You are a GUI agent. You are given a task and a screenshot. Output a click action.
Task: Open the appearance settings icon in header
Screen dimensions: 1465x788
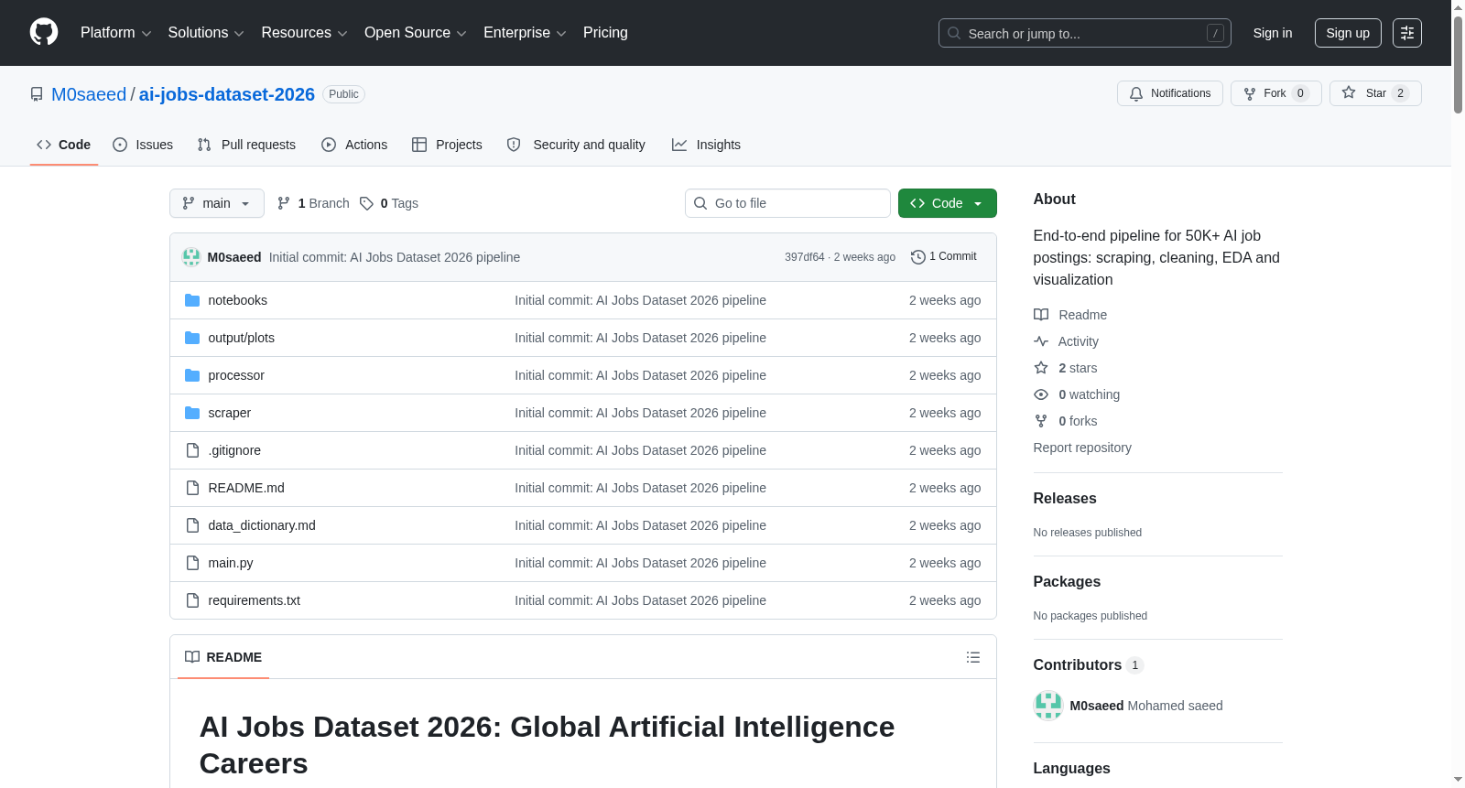tap(1407, 33)
